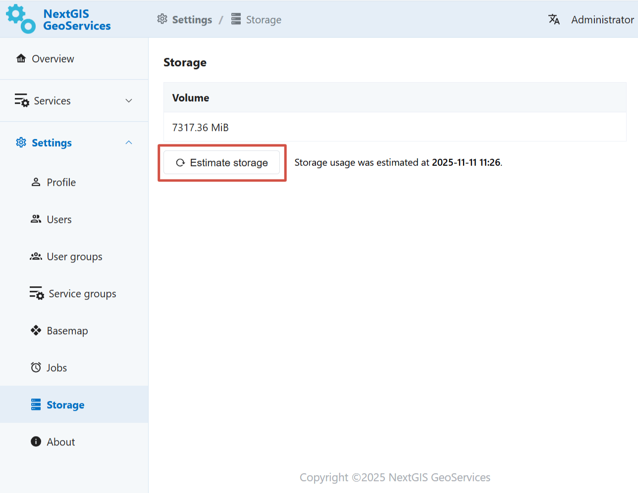Open the Storage sidebar item

[x=65, y=404]
